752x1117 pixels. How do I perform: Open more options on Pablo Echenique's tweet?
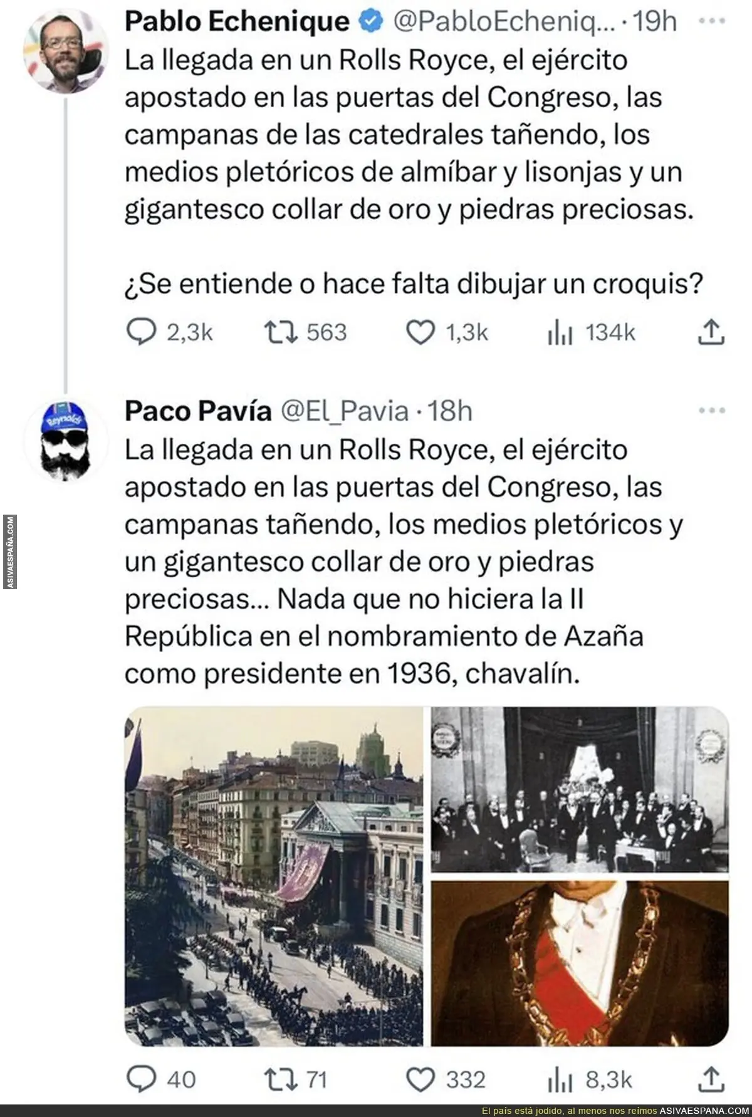711,21
